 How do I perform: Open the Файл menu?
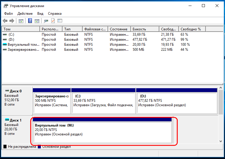click(x=8, y=14)
